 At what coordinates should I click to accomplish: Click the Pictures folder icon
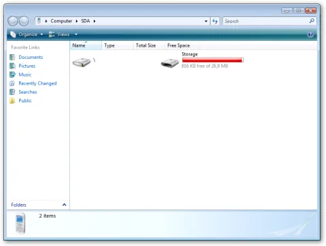(x=12, y=66)
